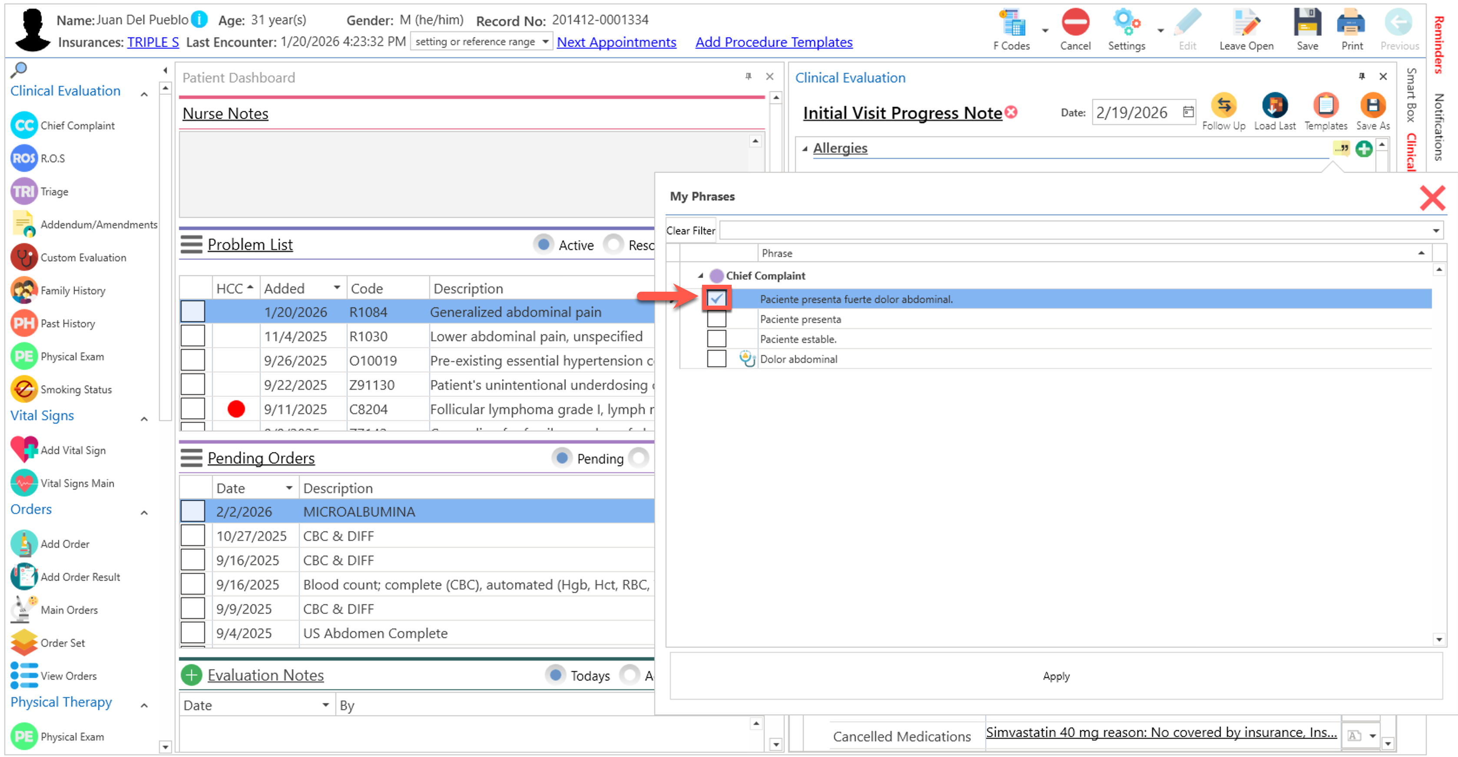Viewport: 1458px width, 757px height.
Task: Click the Apply button in My Phrases
Action: tap(1056, 676)
